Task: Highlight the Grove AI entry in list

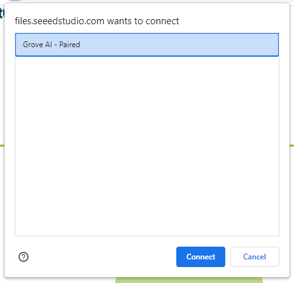Action: click(x=147, y=45)
